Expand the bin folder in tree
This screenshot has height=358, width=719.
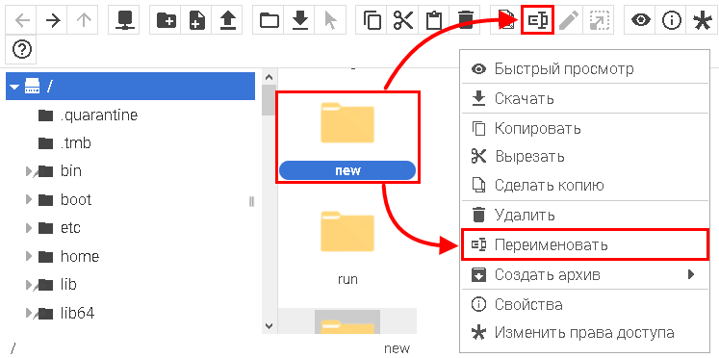[29, 171]
